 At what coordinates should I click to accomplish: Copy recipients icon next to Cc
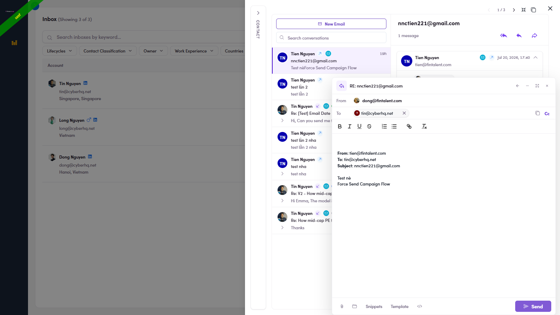click(x=538, y=113)
